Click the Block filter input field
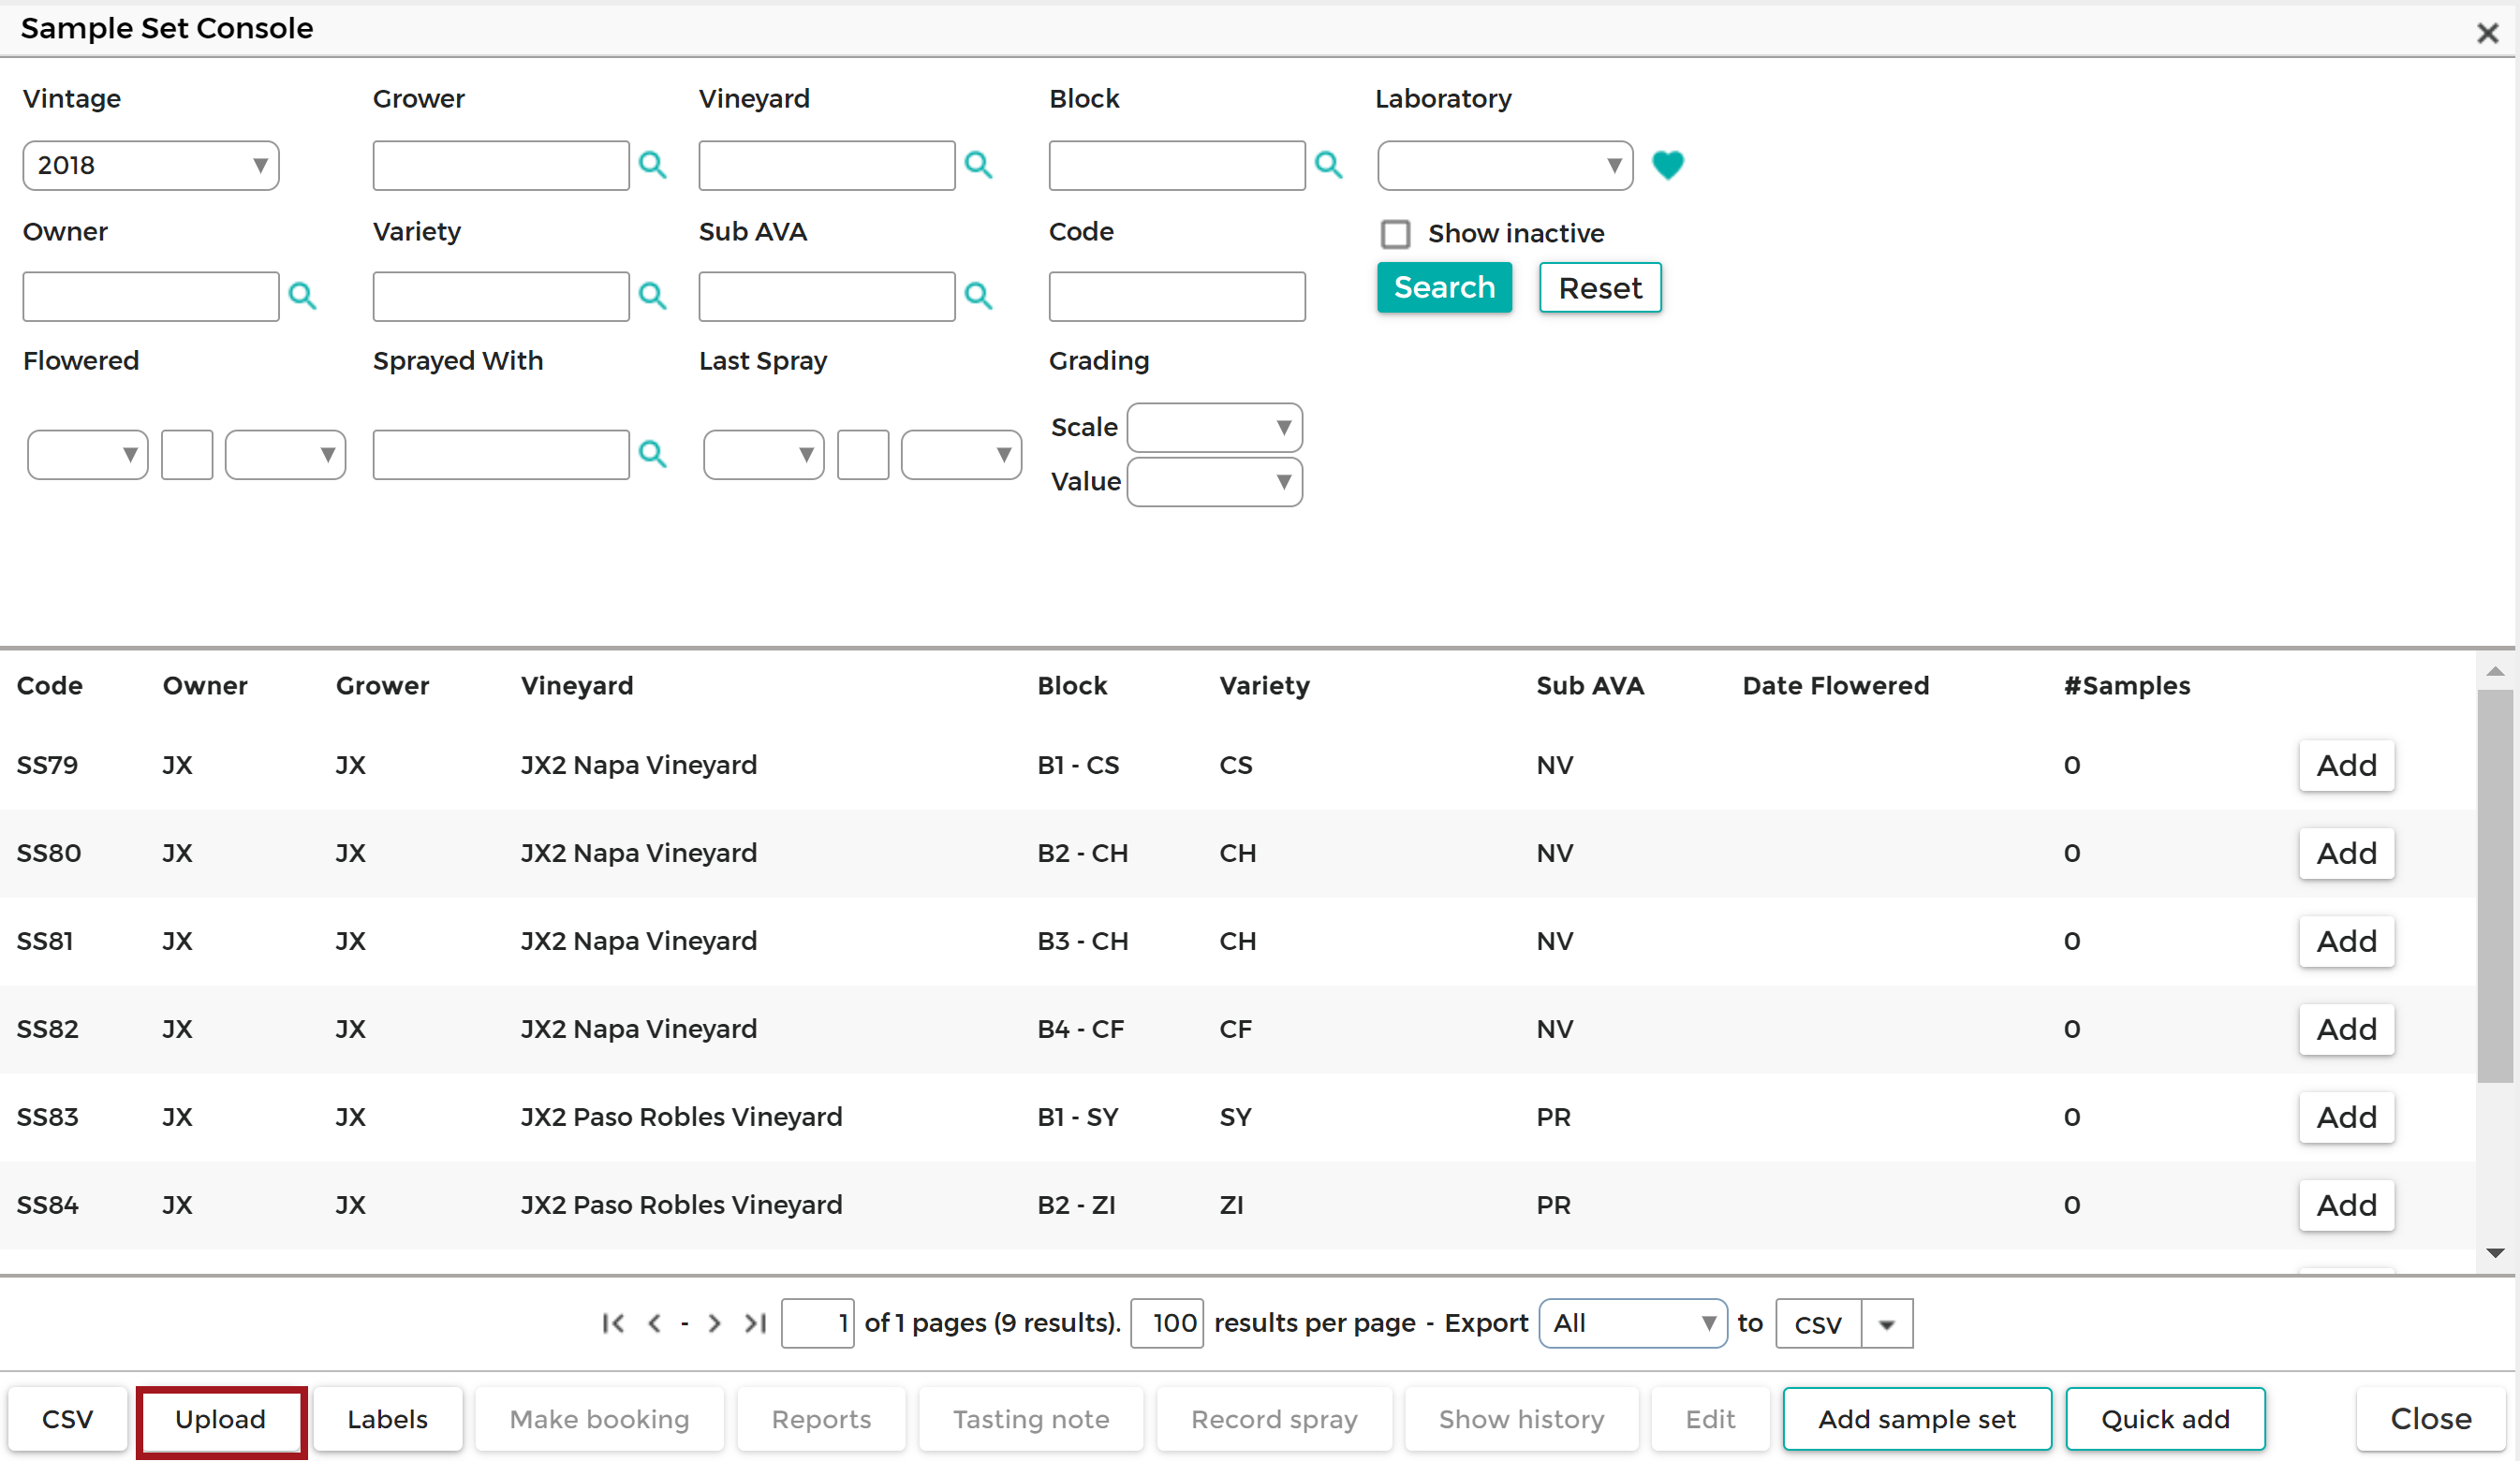 [1177, 166]
